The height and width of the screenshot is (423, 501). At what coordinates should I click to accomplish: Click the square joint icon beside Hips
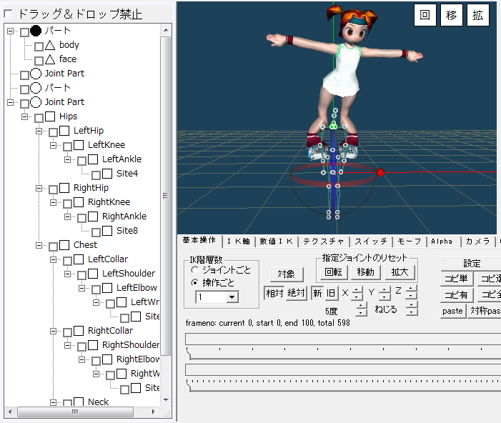click(x=50, y=116)
